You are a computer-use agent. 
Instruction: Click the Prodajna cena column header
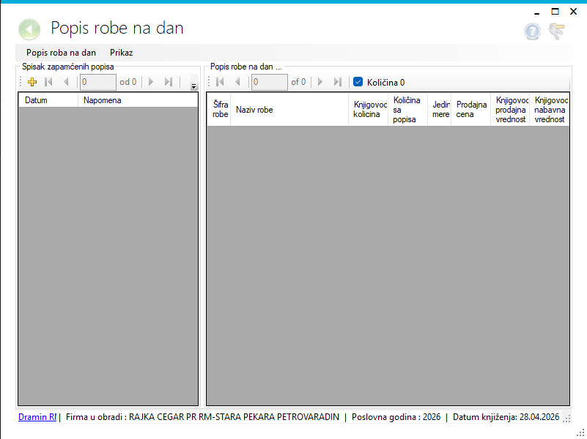pyautogui.click(x=471, y=110)
